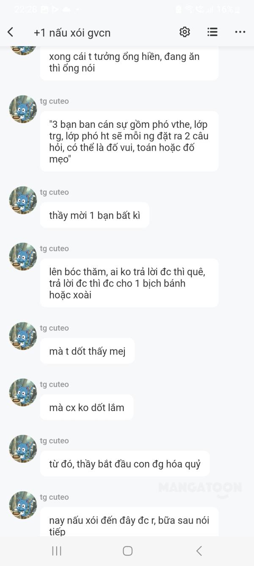Go back using the header arrow
254x566 pixels.
11,32
